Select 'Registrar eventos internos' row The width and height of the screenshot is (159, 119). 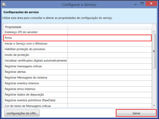click(78, 83)
